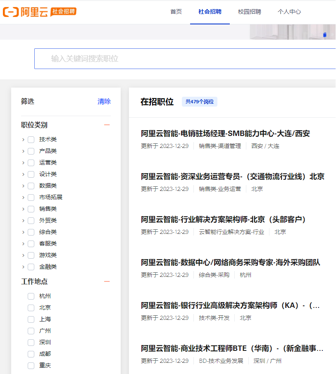The image size is (336, 374).
Task: Click the 共479个岗位 count badge
Action: click(x=200, y=102)
